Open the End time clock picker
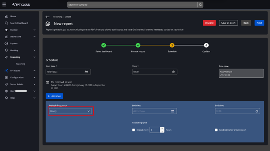The width and height of the screenshot is (270, 151). click(x=257, y=111)
